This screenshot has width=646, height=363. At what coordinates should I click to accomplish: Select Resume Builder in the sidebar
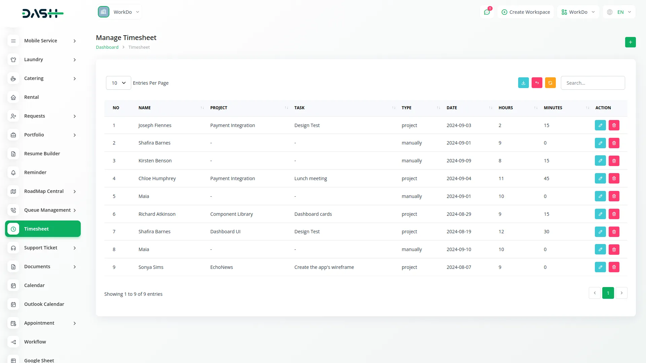[x=42, y=154]
